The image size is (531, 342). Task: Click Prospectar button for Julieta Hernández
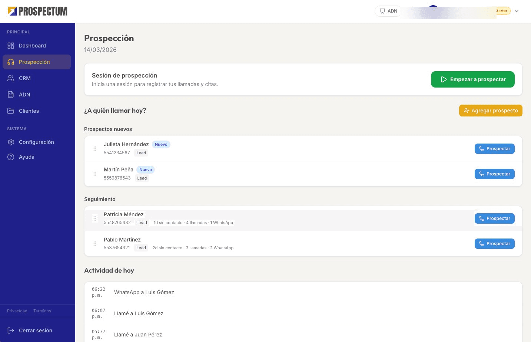[494, 149]
